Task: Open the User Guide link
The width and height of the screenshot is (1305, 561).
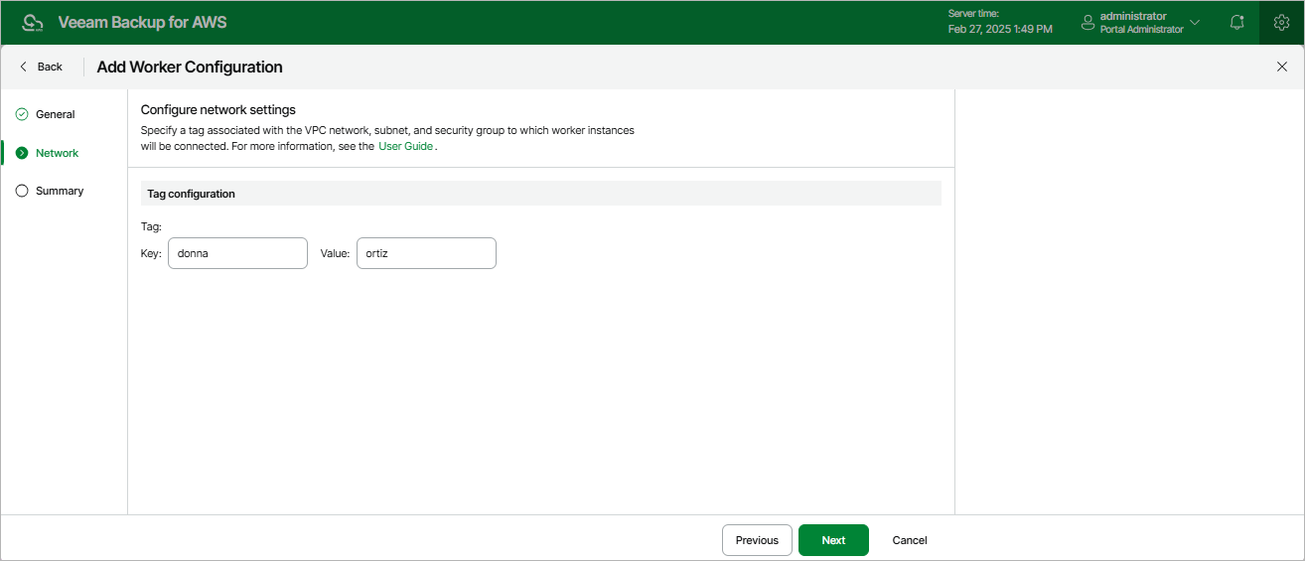Action: (x=405, y=146)
